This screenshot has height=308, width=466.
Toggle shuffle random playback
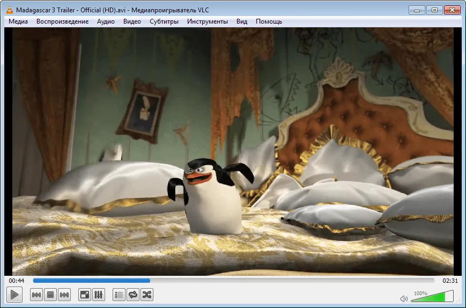pyautogui.click(x=147, y=295)
